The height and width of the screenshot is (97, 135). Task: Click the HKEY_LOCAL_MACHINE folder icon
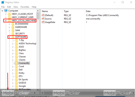tap(9, 21)
